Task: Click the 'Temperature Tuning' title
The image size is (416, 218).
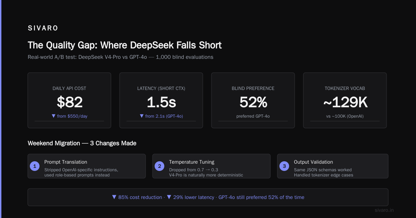Action: point(192,162)
